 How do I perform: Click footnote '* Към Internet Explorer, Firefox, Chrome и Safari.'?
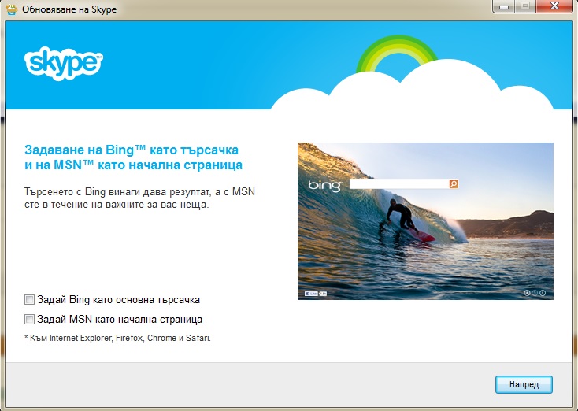tap(117, 338)
